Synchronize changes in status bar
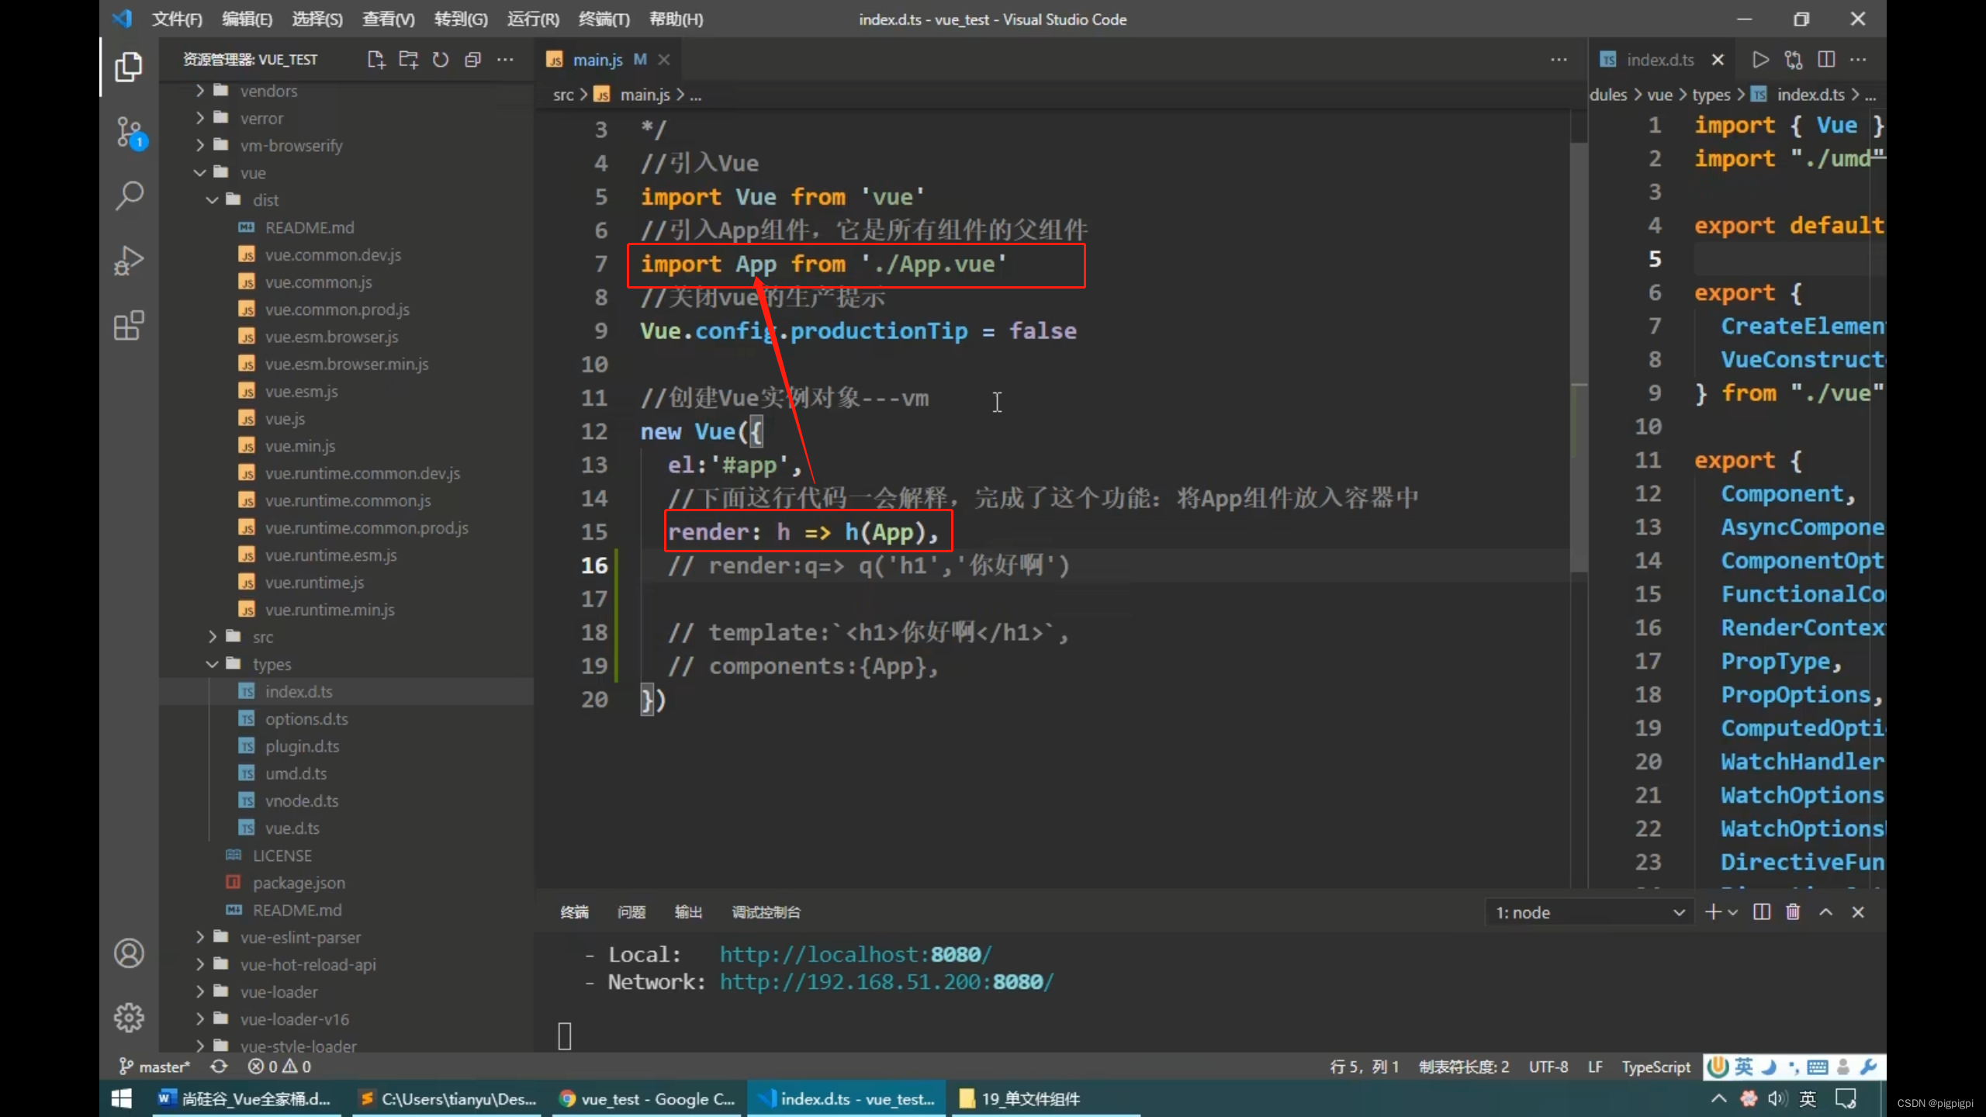Screen dimensions: 1986x1117 click(x=220, y=1067)
